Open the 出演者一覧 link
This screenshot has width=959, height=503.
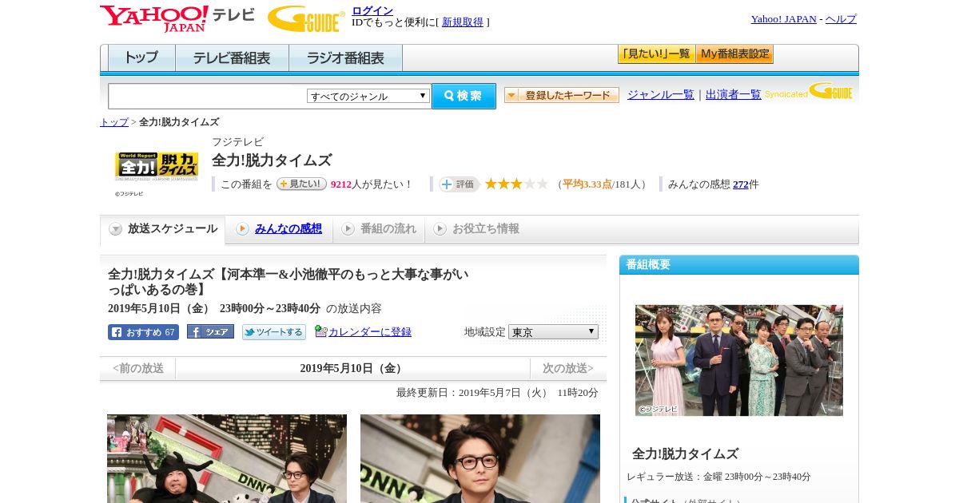(734, 95)
